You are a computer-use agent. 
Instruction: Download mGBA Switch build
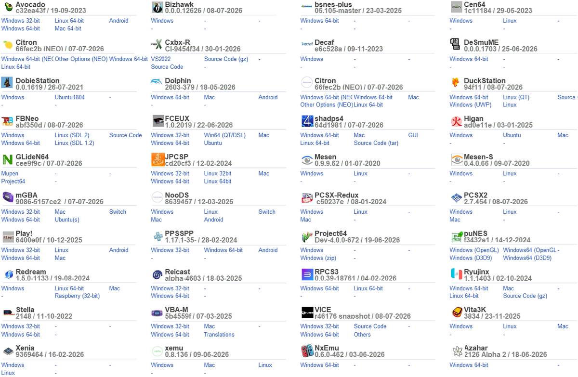[118, 212]
